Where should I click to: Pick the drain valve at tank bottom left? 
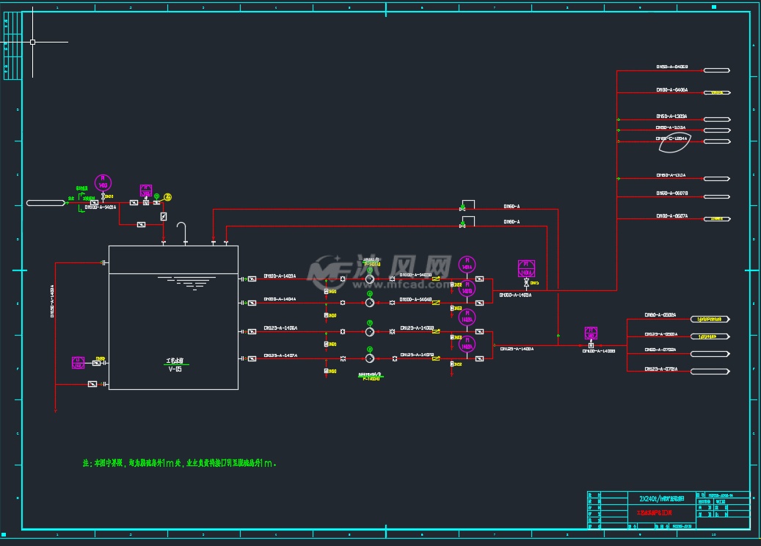pos(92,384)
